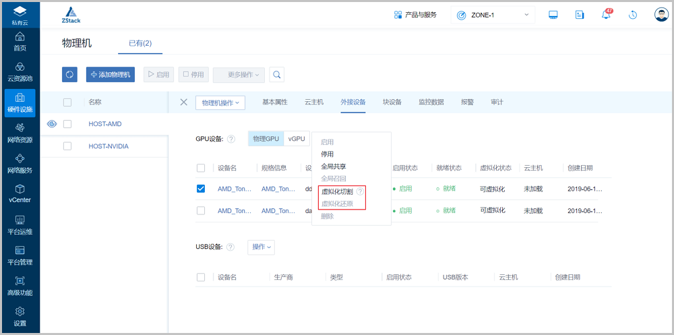The height and width of the screenshot is (335, 674).
Task: Open 首页 home in sidebar
Action: [20, 40]
